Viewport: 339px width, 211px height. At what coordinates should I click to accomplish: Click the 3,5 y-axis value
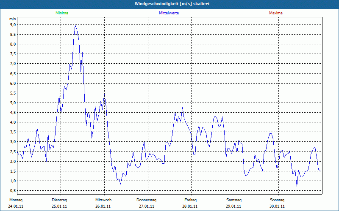(13, 132)
